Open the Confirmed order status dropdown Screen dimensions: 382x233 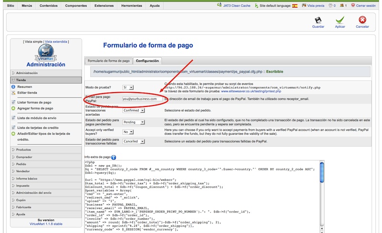tap(134, 110)
